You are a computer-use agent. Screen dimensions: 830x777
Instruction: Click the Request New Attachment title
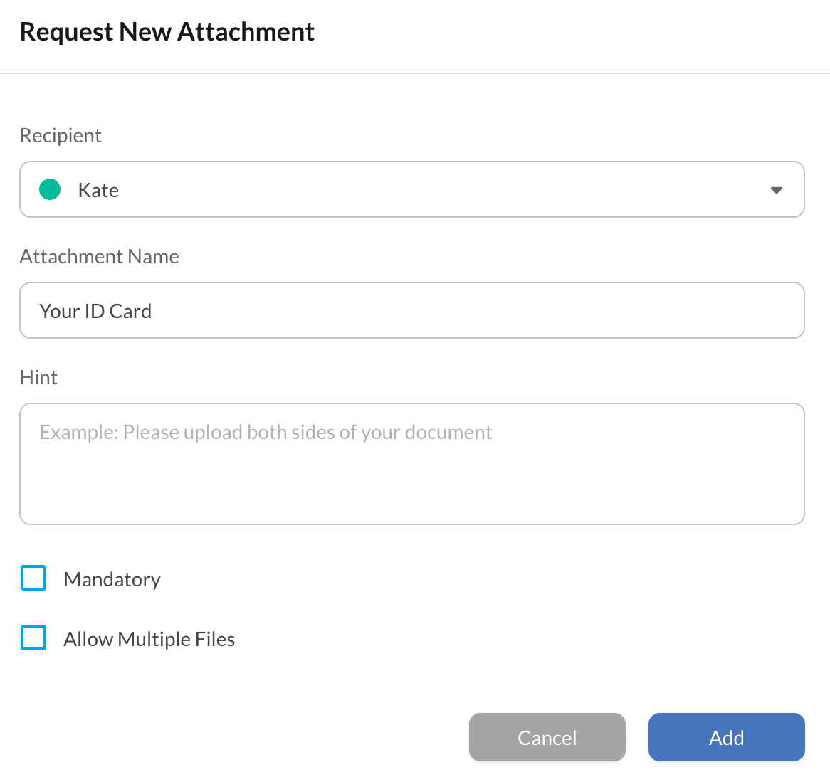[x=167, y=32]
